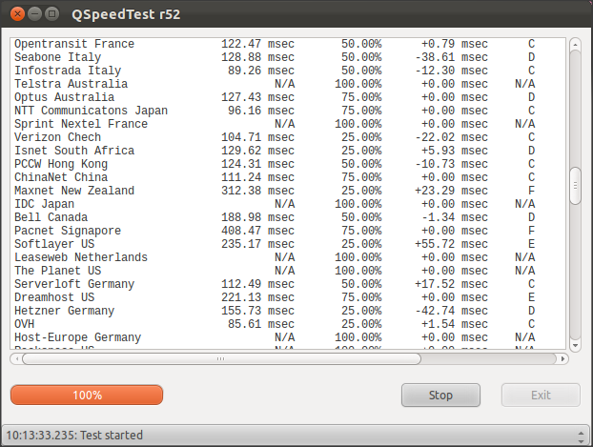This screenshot has height=447, width=593.
Task: Minimize the QSpeedTest window
Action: (34, 14)
